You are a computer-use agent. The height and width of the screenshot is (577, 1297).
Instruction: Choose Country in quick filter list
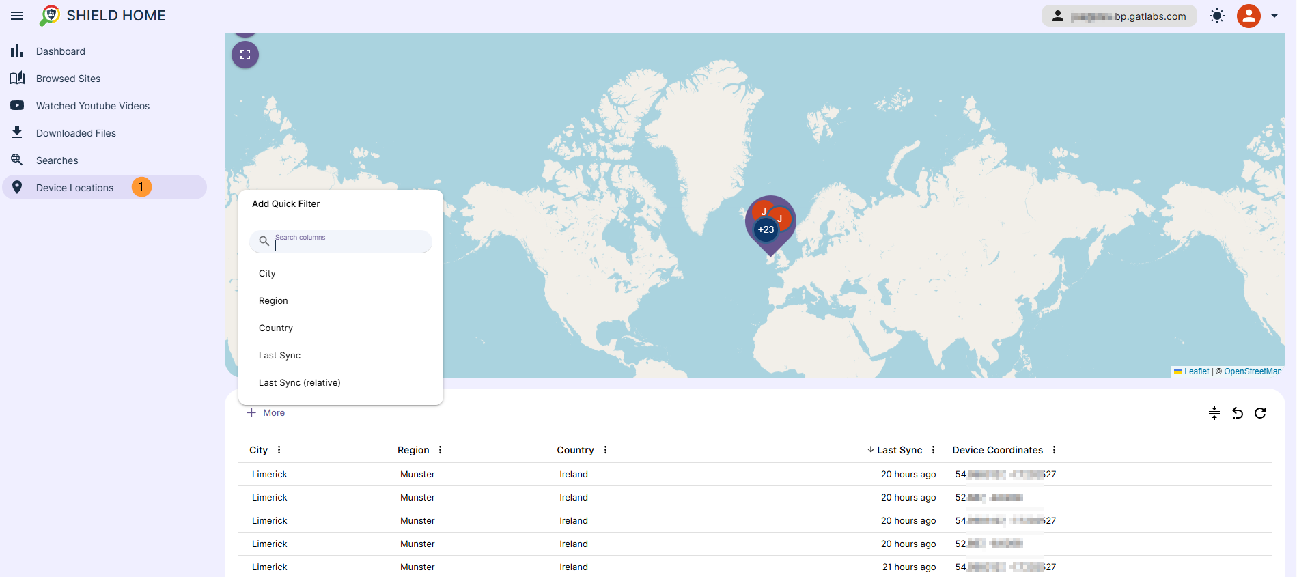[341, 328]
